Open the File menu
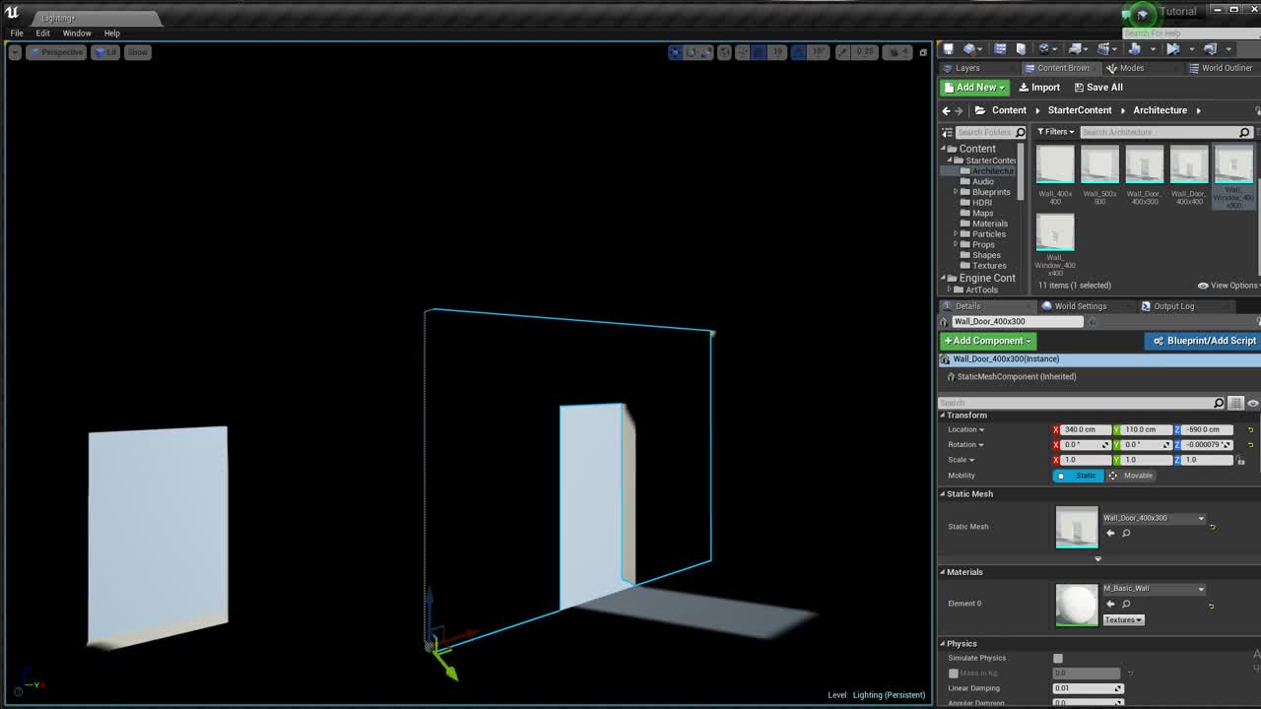The height and width of the screenshot is (709, 1261). click(x=17, y=33)
